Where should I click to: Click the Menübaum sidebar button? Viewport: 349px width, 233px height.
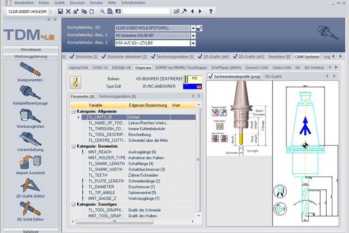point(31,50)
